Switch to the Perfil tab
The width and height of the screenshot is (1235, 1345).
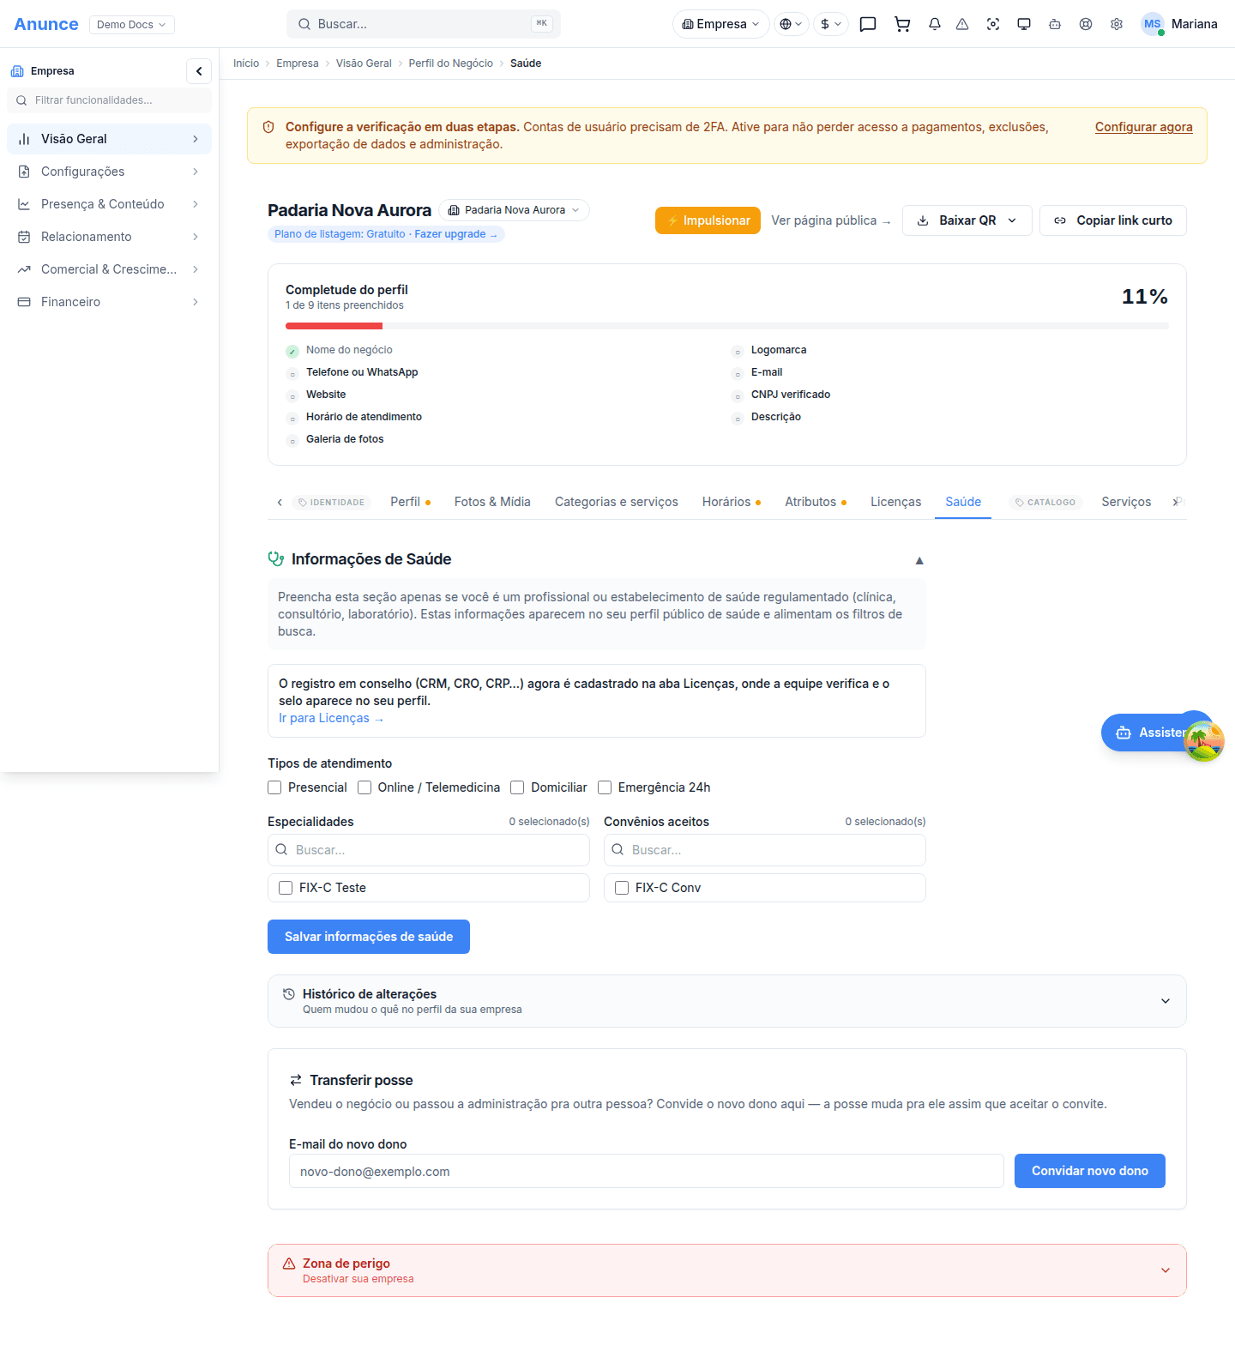(410, 502)
